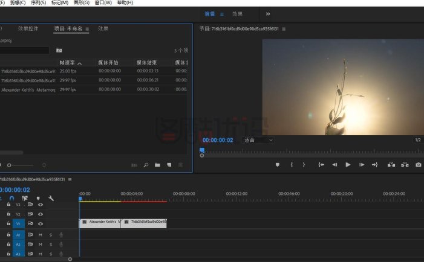Click the Extract button
This screenshot has width=424, height=262.
405,165
